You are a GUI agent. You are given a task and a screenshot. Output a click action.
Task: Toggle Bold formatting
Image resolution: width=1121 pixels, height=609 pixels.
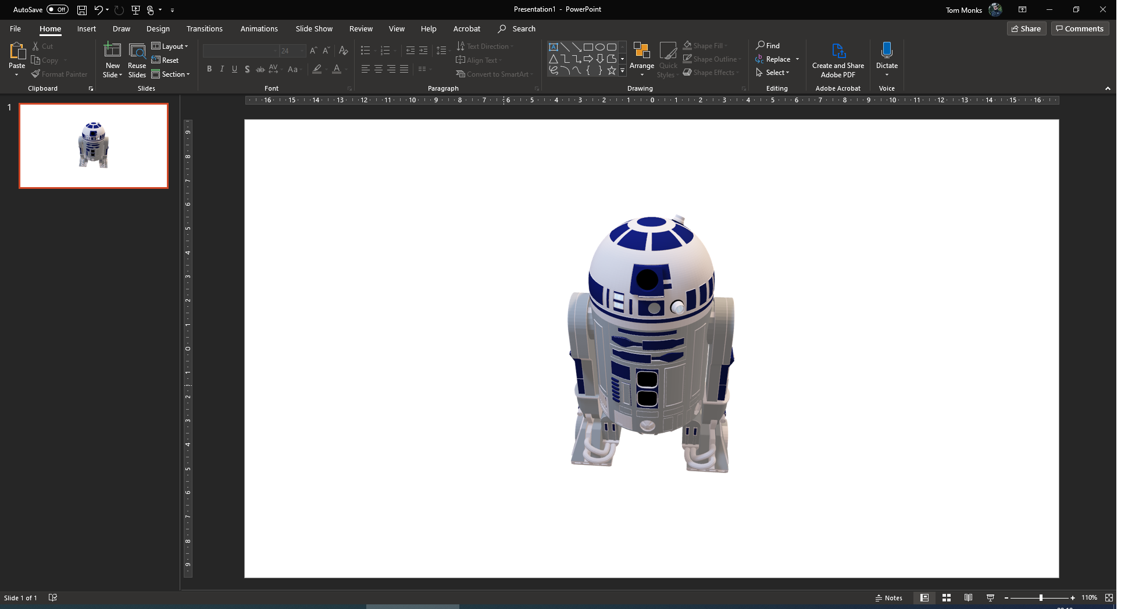209,69
